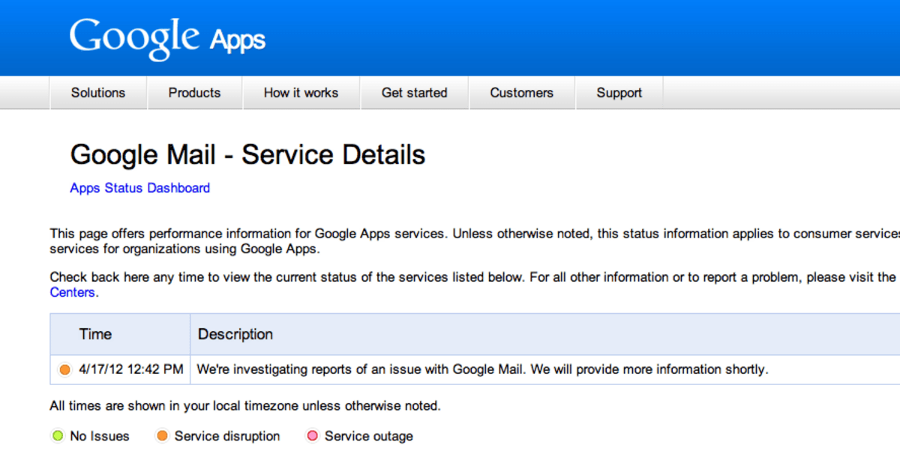Follow the Apps Status Dashboard link

pos(139,188)
